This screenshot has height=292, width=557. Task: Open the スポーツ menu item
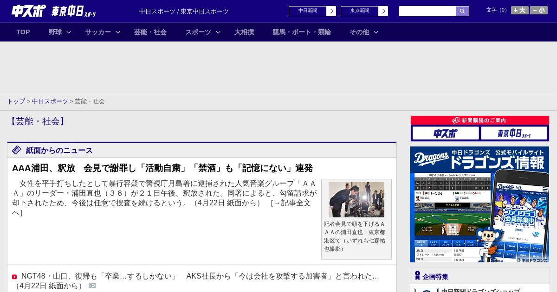point(198,32)
